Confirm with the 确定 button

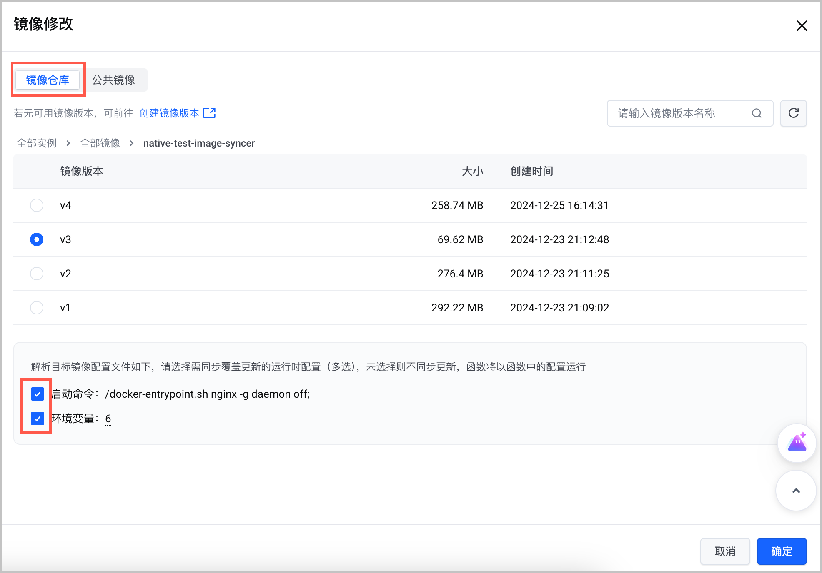pyautogui.click(x=782, y=551)
